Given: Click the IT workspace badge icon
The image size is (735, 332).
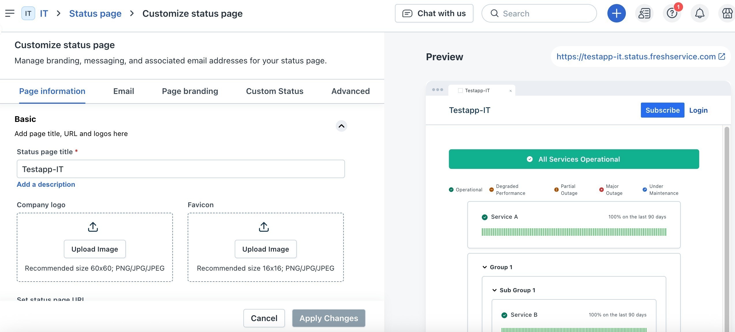Looking at the screenshot, I should tap(28, 13).
